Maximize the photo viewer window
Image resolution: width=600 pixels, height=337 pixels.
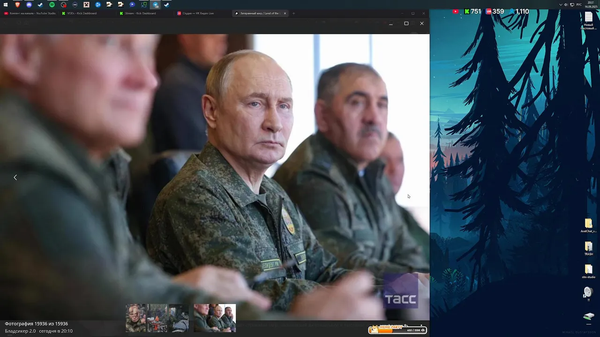(406, 23)
